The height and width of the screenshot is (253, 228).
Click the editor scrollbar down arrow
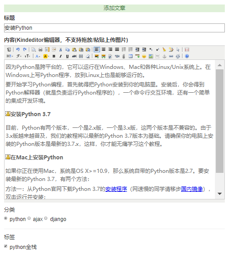pos(219,194)
